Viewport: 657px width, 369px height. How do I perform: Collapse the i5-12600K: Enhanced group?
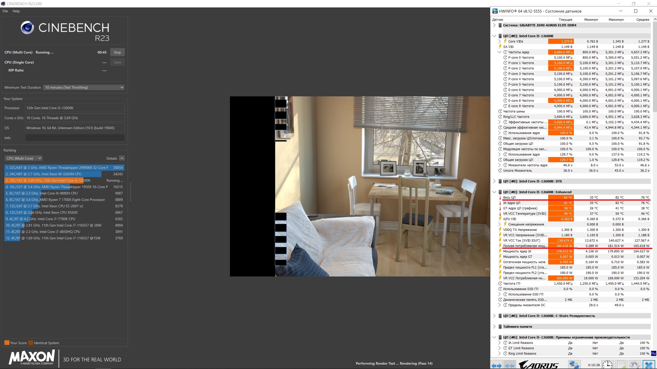pyautogui.click(x=494, y=192)
